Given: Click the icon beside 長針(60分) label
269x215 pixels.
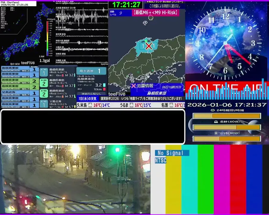Looking at the screenshot, I should [x=216, y=122].
